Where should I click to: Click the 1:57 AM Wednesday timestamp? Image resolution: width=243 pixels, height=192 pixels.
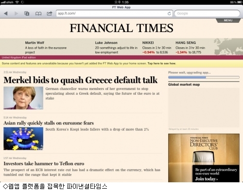tap(15, 158)
